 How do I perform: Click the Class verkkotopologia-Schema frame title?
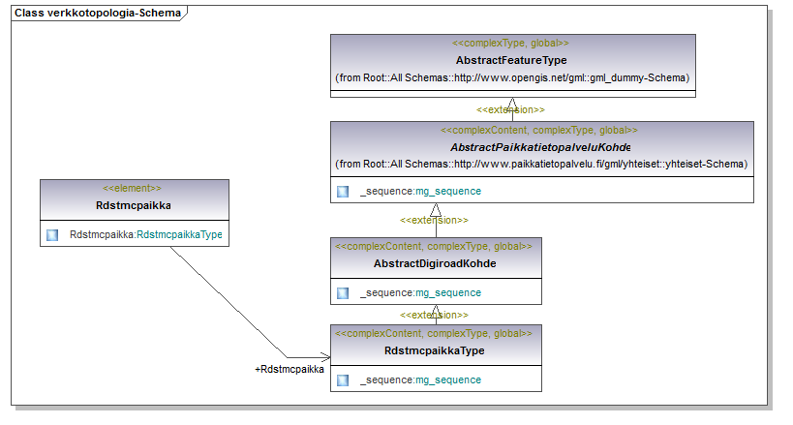98,14
